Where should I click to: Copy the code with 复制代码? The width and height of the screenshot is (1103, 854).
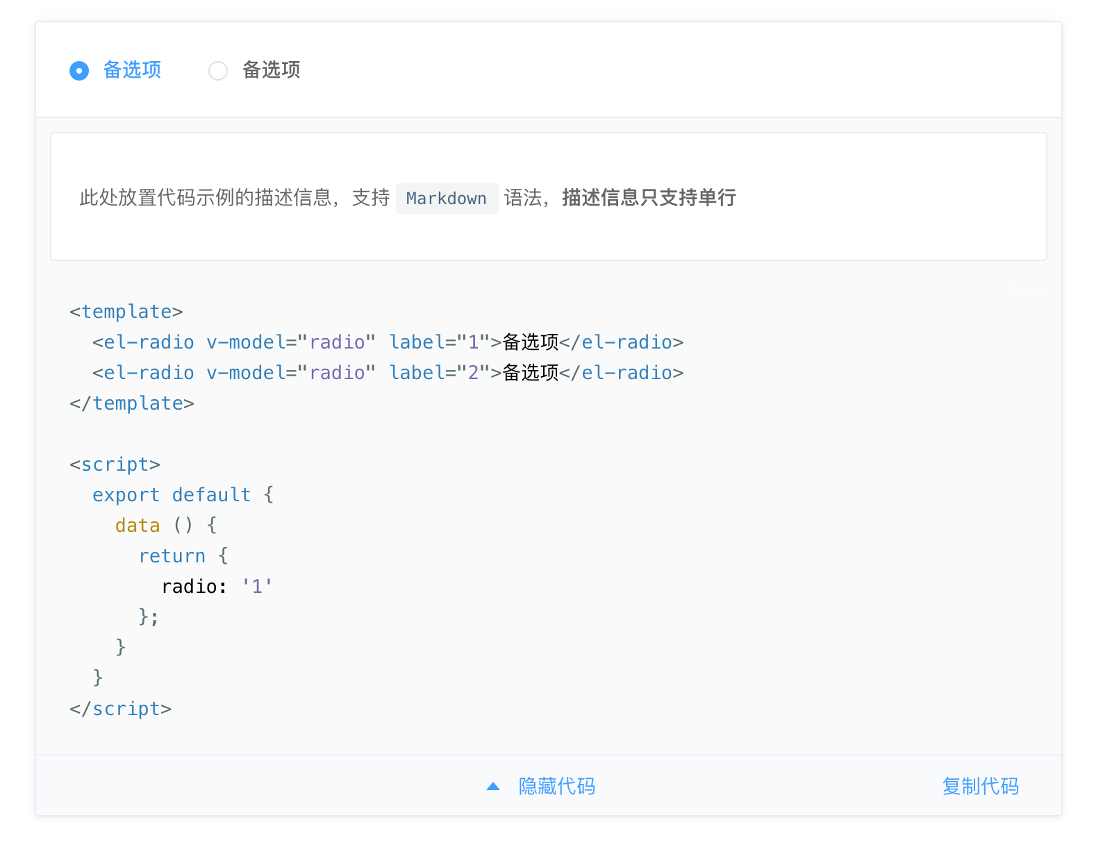point(981,787)
